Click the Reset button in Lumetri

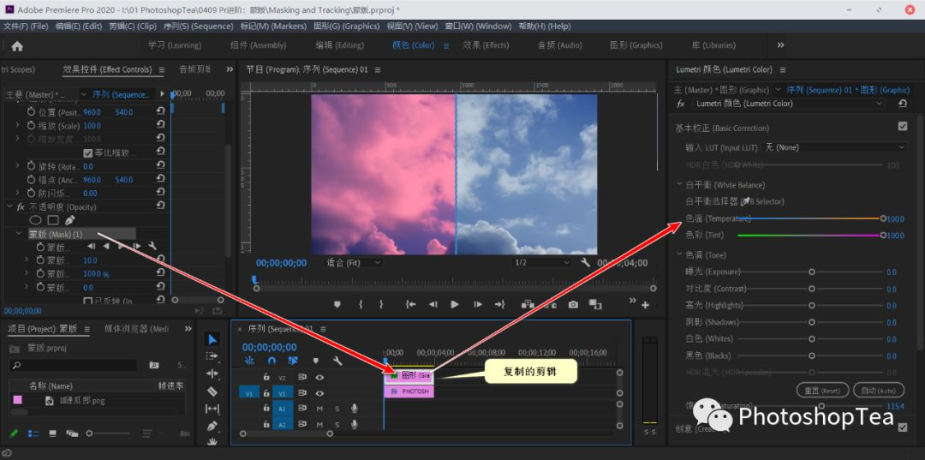[821, 391]
